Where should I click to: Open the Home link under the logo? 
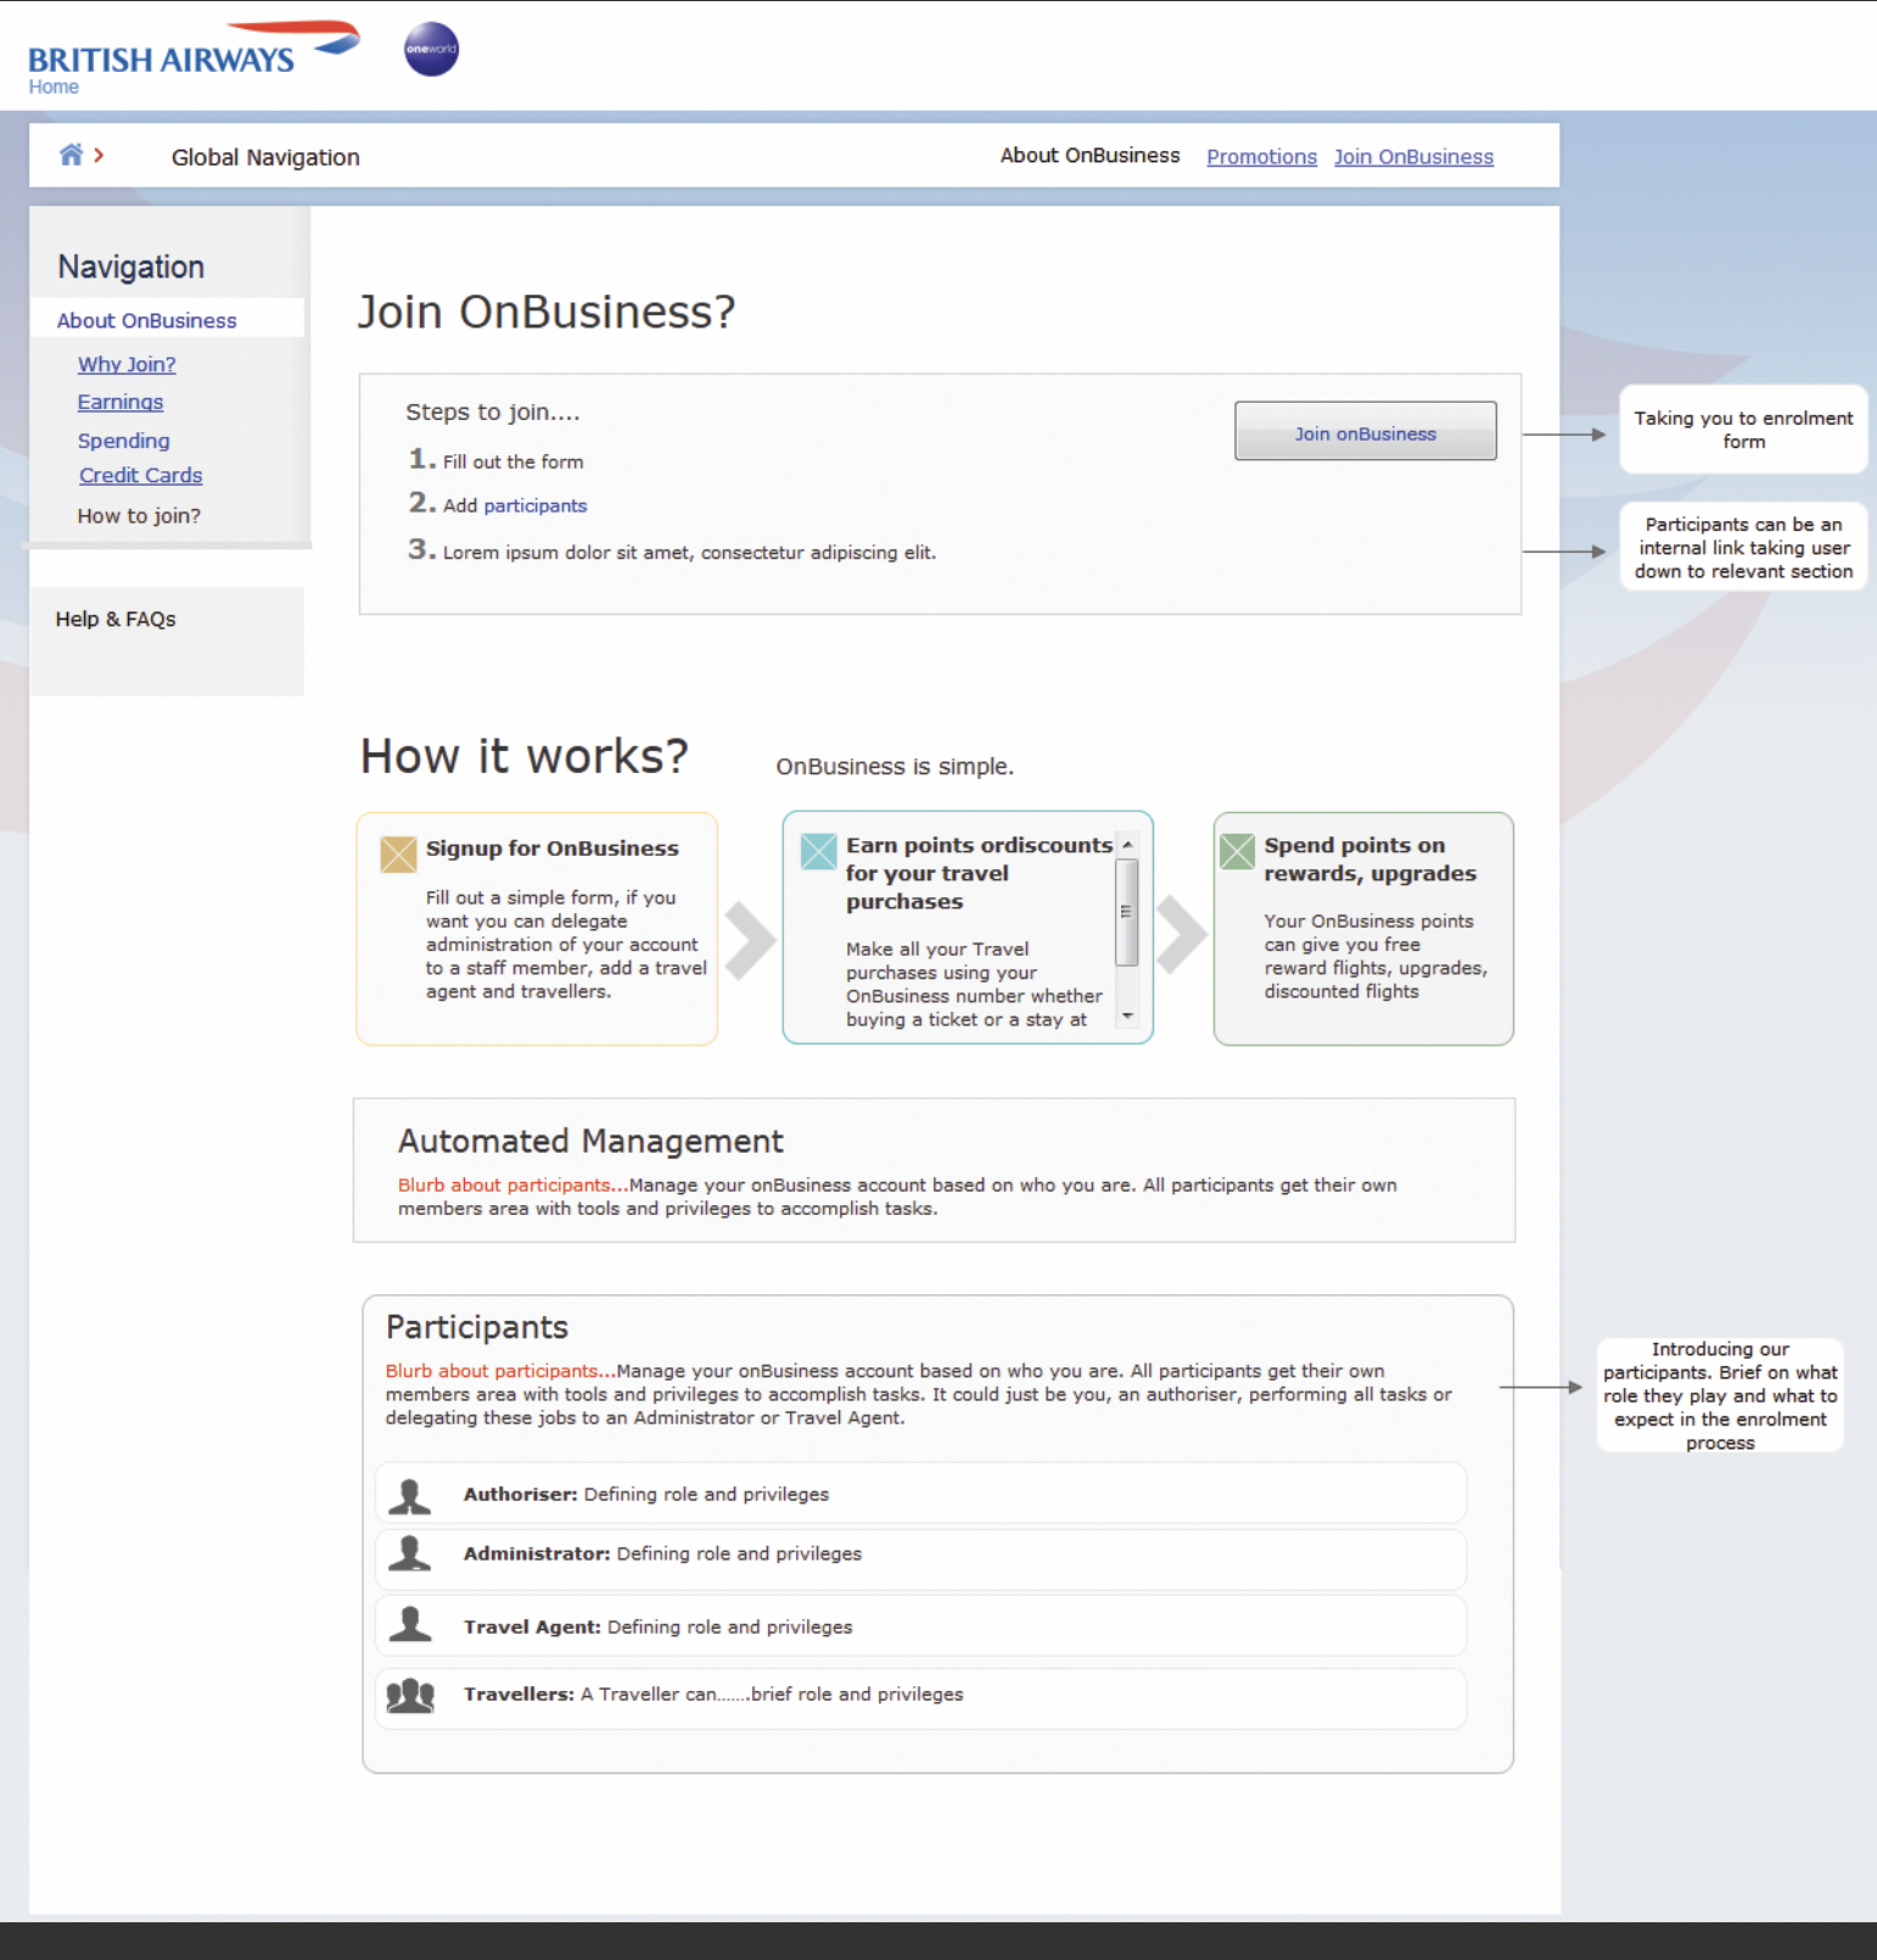pyautogui.click(x=54, y=87)
